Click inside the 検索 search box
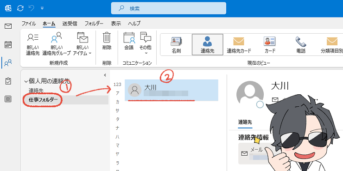 168,8
